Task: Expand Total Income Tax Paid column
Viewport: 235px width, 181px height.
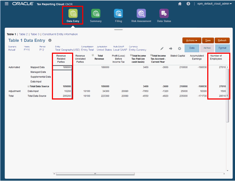Action: click(x=131, y=55)
